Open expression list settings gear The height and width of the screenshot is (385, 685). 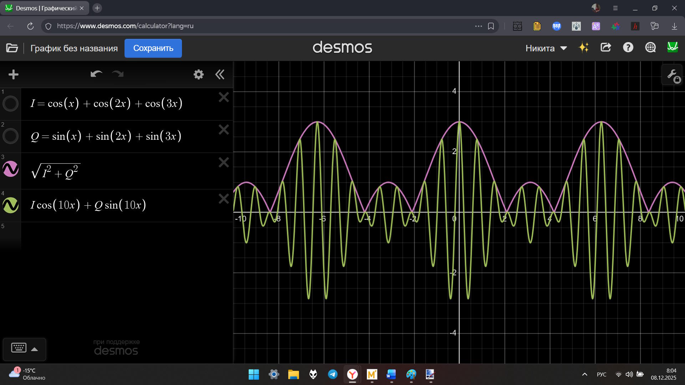[x=199, y=75]
